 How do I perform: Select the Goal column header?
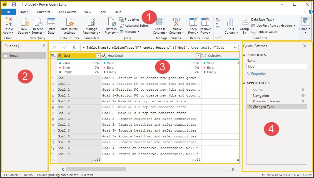79,56
